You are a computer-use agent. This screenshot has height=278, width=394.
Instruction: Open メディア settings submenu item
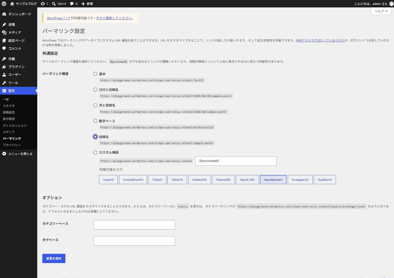pyautogui.click(x=9, y=132)
